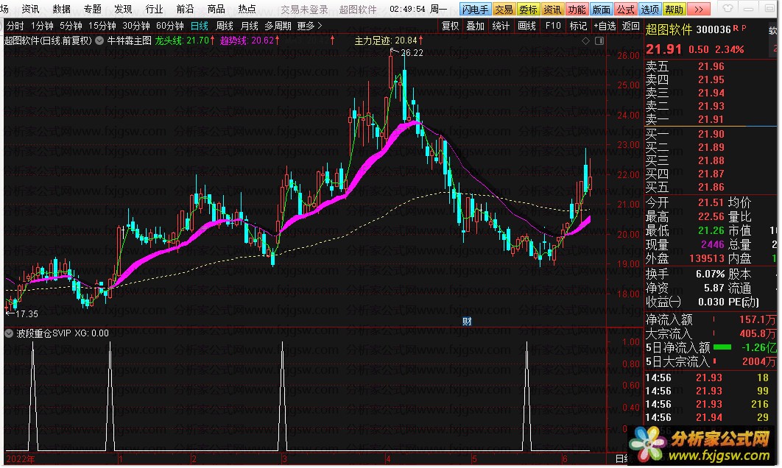782x468 pixels.
Task: Click the 统计 statistics toolbar item
Action: tap(501, 26)
